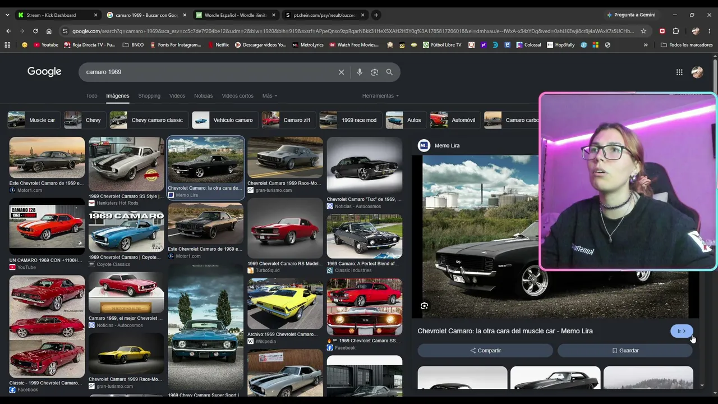Expand the Más search menu
This screenshot has height=404, width=718.
click(x=270, y=96)
